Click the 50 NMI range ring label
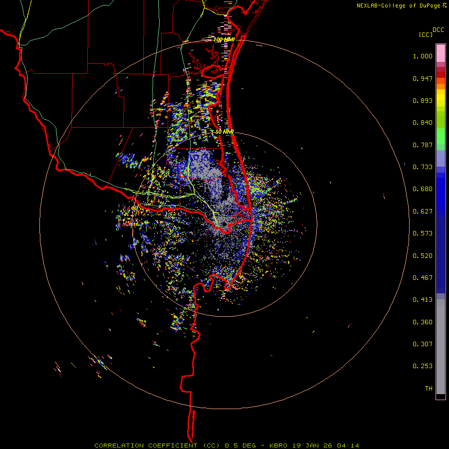This screenshot has height=449, width=449. coord(225,132)
